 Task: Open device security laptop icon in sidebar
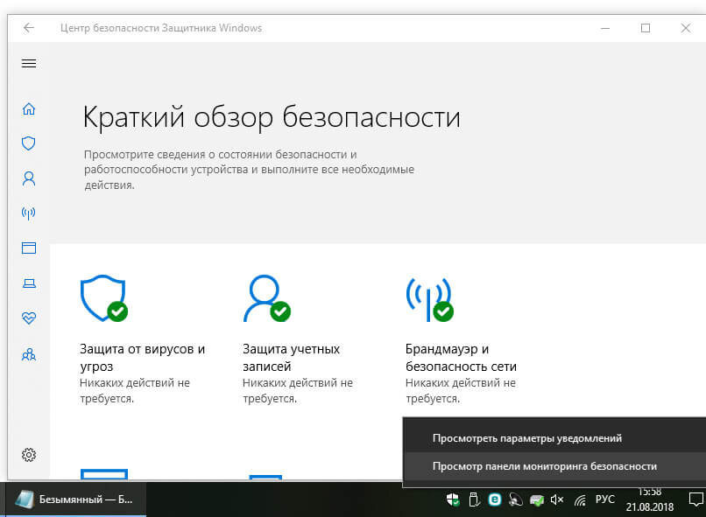click(29, 283)
